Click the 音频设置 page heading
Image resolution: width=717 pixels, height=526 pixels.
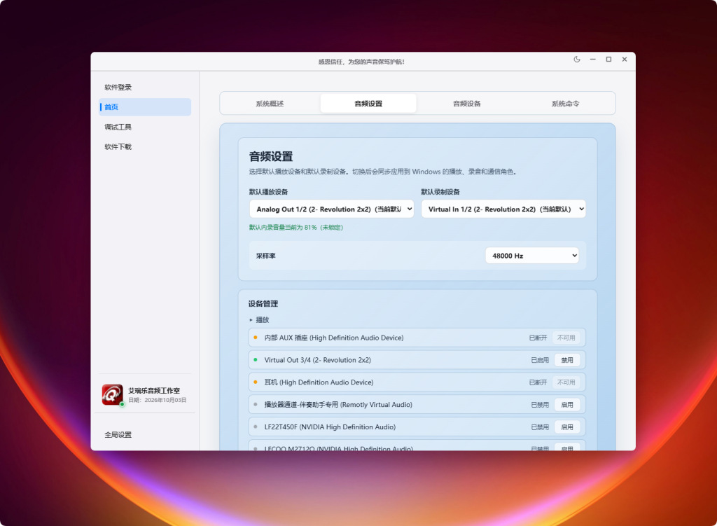click(271, 156)
